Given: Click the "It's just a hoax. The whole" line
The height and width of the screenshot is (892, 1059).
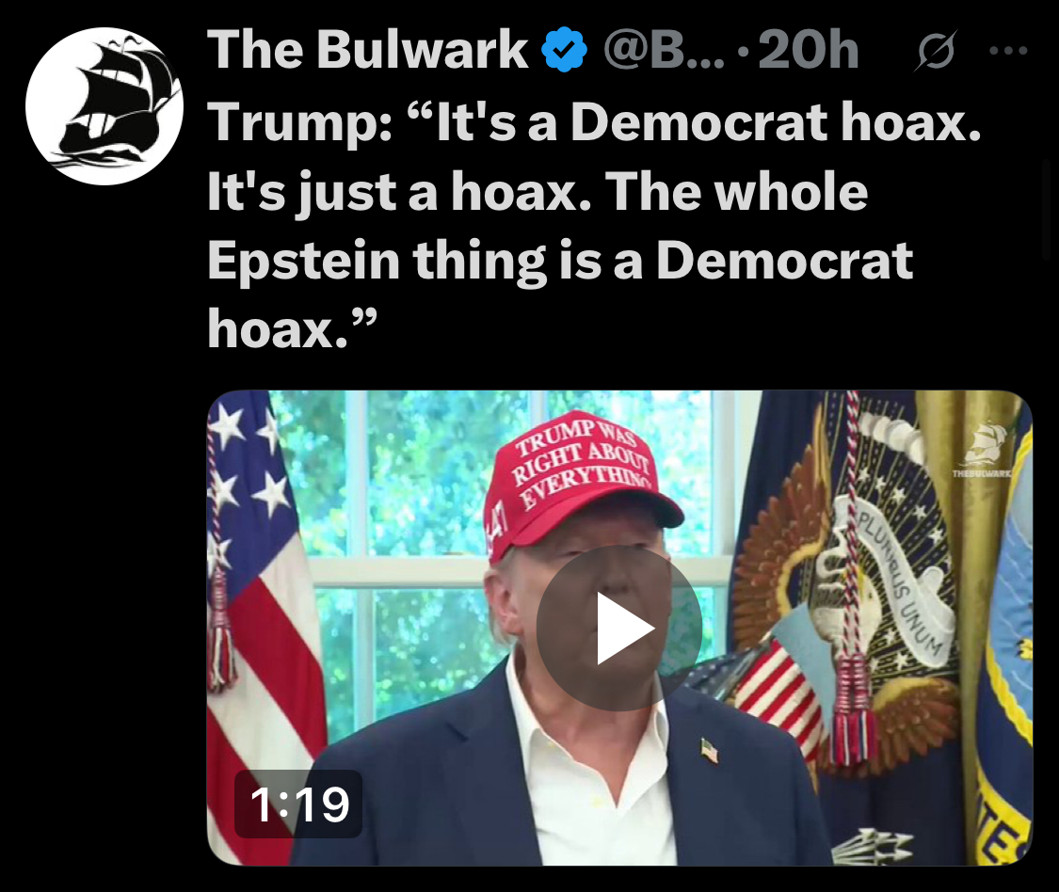Looking at the screenshot, I should point(538,192).
